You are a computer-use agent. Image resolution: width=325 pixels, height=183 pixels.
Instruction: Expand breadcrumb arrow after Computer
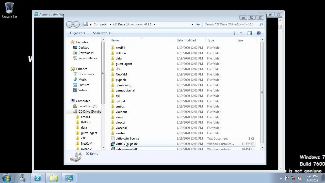point(110,24)
